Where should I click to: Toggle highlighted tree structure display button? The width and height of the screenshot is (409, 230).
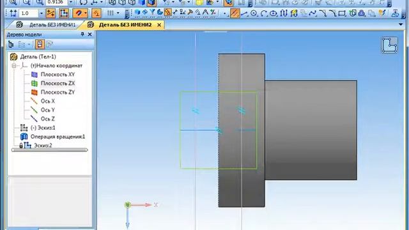click(40, 44)
